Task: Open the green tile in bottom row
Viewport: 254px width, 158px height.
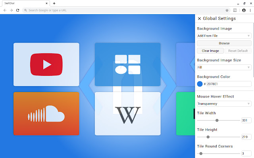Action: pos(185,114)
